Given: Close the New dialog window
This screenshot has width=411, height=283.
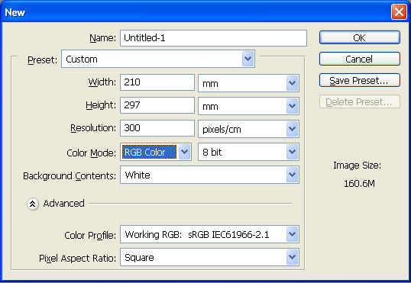Looking at the screenshot, I should tap(399, 12).
